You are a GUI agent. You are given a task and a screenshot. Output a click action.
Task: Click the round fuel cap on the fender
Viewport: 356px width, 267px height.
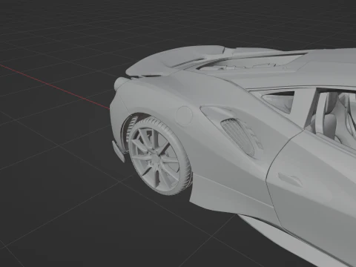[x=185, y=116]
